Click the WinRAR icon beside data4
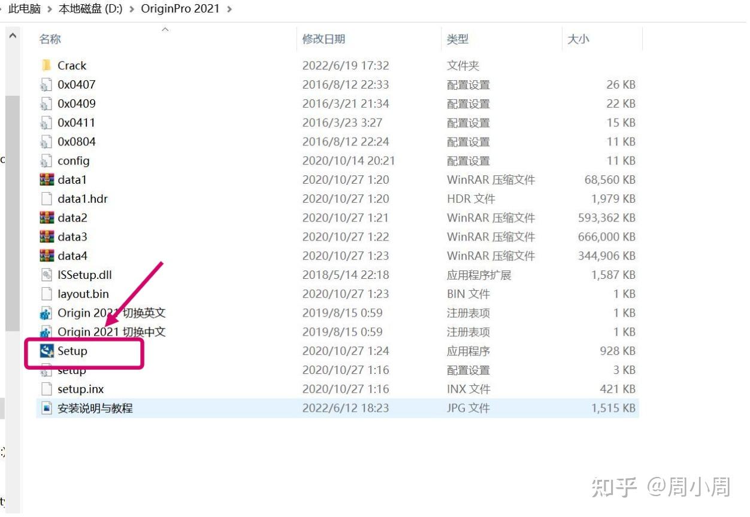 pos(47,256)
